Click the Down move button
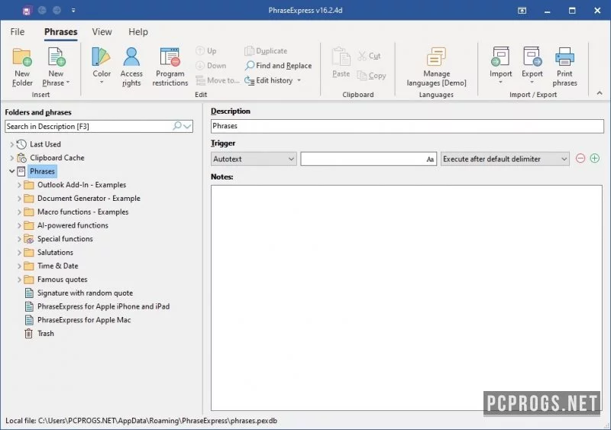This screenshot has width=611, height=430. (211, 66)
